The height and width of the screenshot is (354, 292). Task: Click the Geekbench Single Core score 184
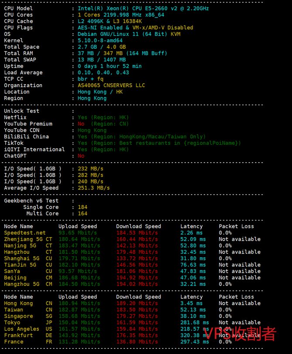point(82,207)
